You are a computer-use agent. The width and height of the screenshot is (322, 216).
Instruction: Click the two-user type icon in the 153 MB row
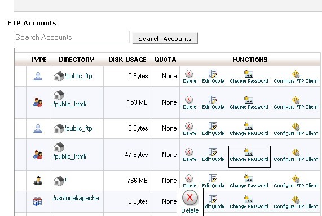click(38, 102)
